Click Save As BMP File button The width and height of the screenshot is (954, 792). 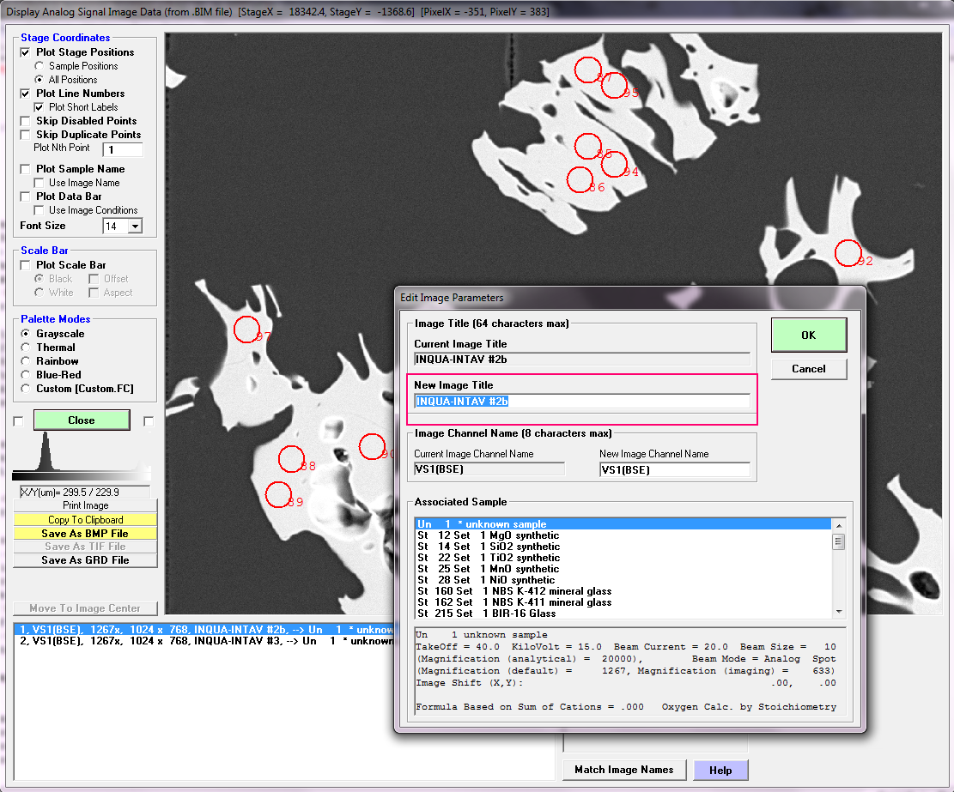[x=85, y=533]
